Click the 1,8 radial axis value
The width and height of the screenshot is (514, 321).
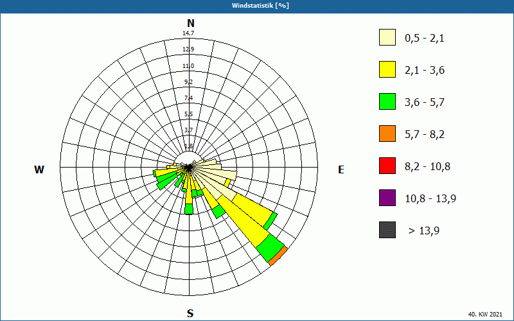pyautogui.click(x=188, y=146)
